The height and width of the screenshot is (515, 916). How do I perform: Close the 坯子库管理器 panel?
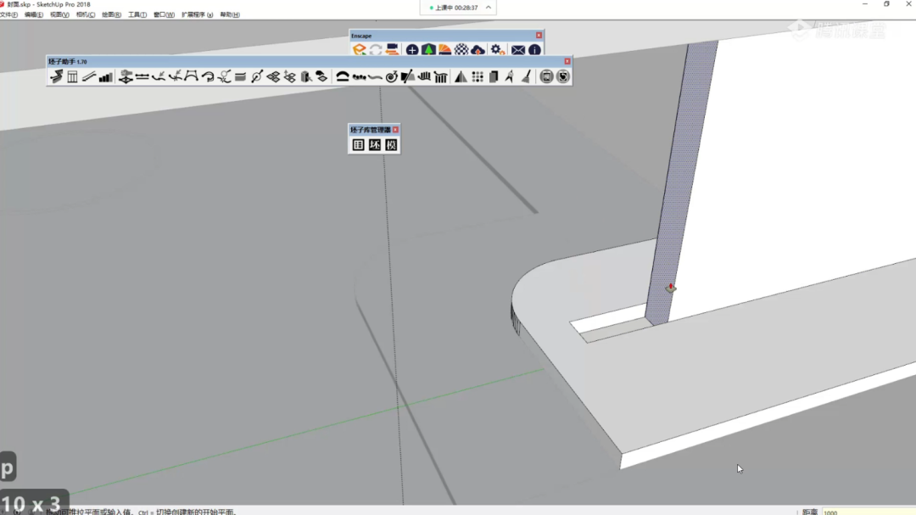(395, 130)
